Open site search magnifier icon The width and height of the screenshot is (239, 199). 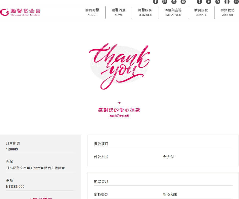218,2
